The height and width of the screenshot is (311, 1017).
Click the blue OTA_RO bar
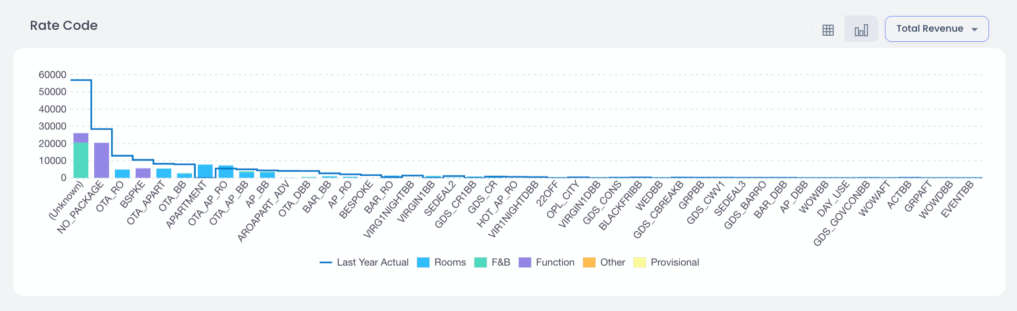(122, 173)
